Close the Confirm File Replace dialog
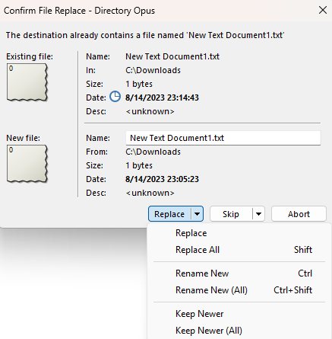 point(323,11)
